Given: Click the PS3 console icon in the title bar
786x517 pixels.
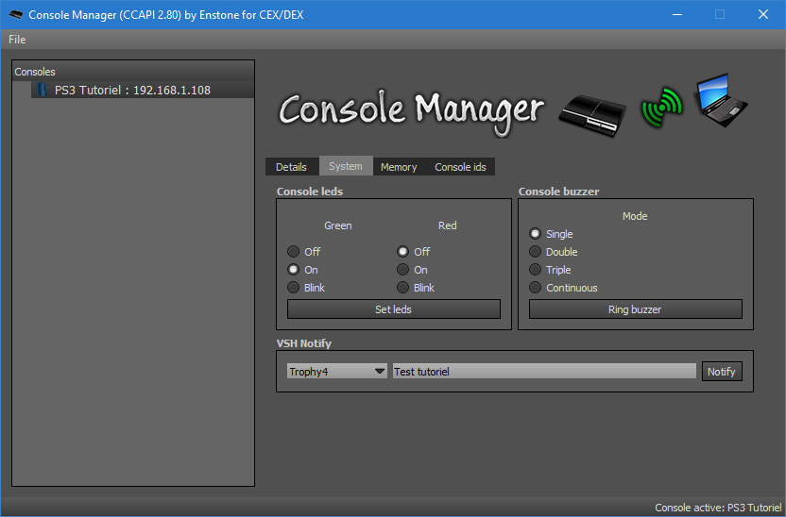Looking at the screenshot, I should (x=15, y=14).
